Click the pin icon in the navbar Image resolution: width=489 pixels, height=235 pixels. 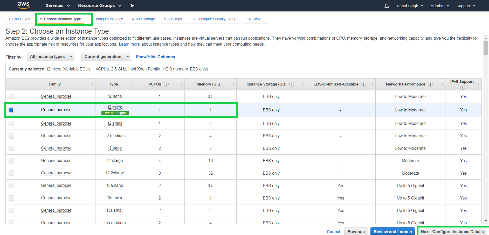(x=132, y=5)
